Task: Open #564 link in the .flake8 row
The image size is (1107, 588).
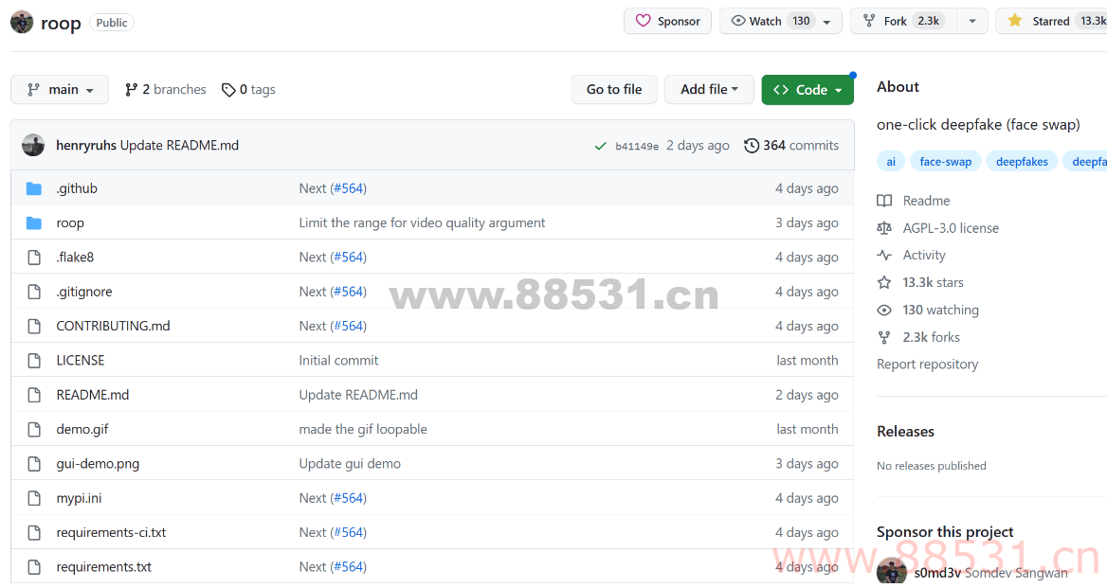Action: pyautogui.click(x=349, y=258)
